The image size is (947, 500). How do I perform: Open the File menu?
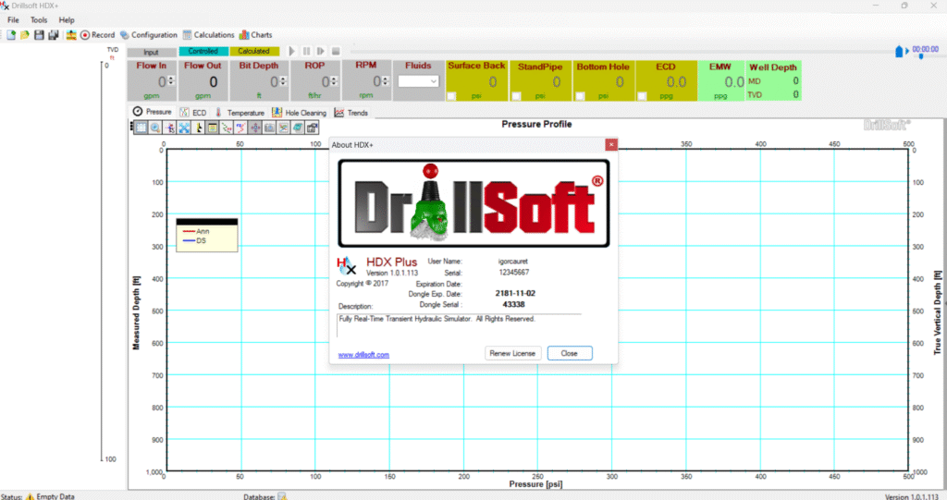[13, 20]
